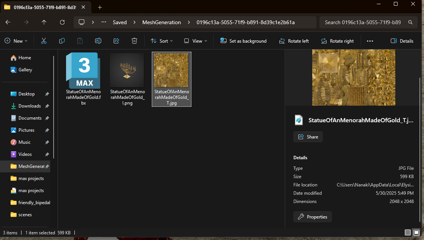Screen dimensions: 424x240
Task: Click the Rename icon in toolbar
Action: [98, 41]
